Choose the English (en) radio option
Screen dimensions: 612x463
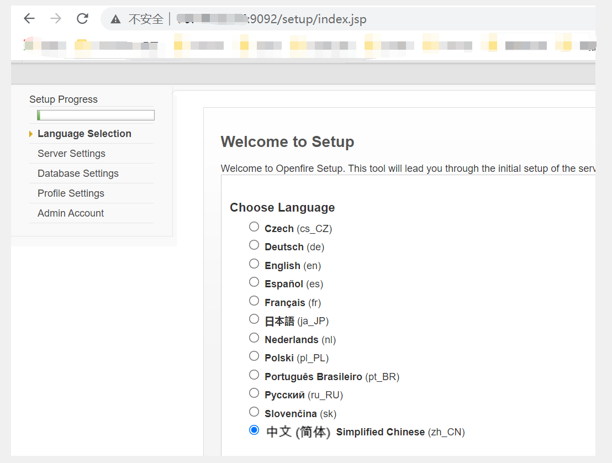254,264
